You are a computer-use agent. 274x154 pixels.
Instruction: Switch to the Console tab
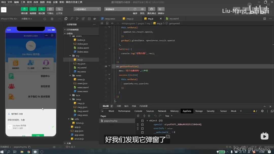pos(138,111)
